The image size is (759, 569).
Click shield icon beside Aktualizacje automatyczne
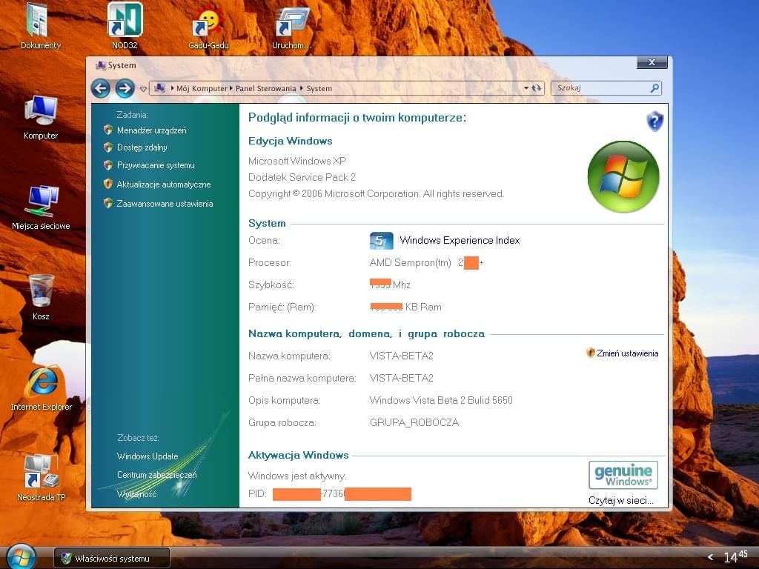(108, 184)
